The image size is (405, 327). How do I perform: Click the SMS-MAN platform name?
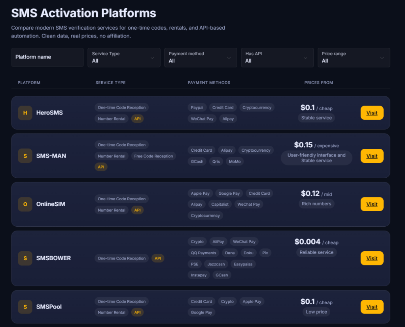(51, 156)
